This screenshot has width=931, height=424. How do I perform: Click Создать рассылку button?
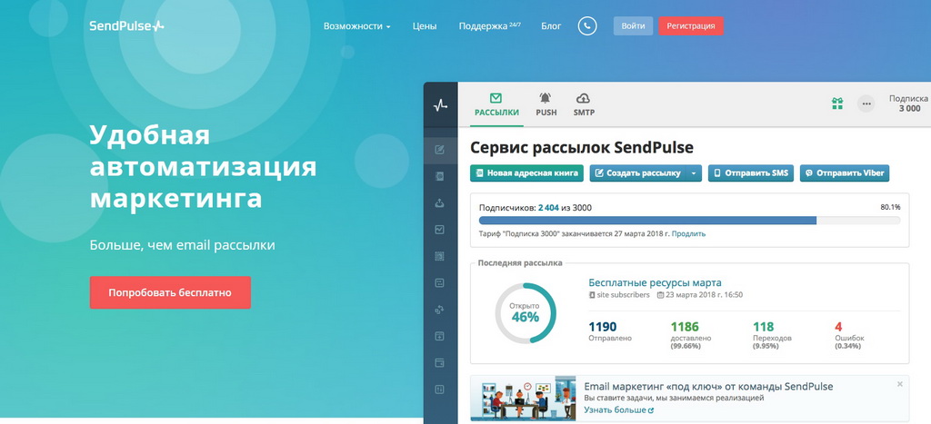pyautogui.click(x=638, y=173)
